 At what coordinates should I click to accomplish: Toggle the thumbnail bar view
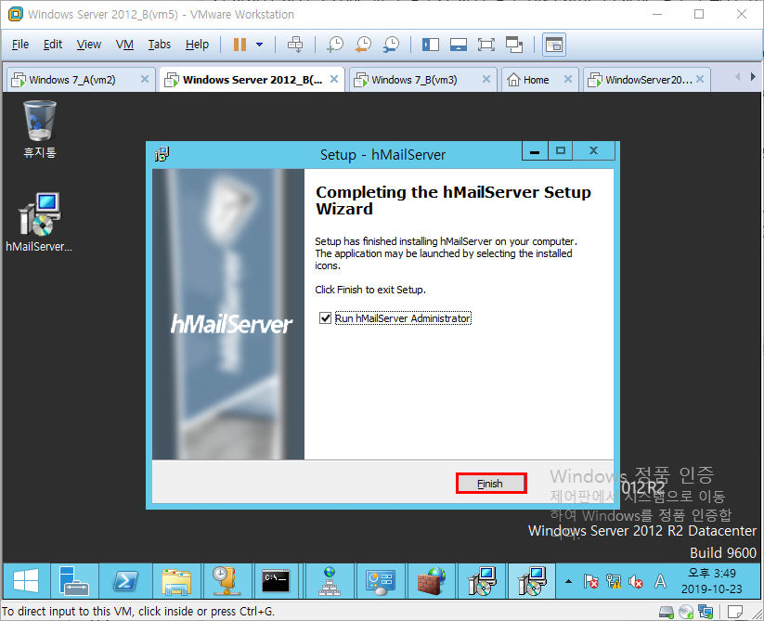[x=459, y=45]
